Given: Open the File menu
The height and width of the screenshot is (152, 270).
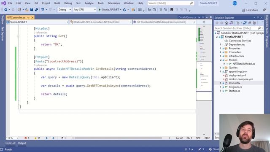Looking at the screenshot, I should (x=10, y=3).
